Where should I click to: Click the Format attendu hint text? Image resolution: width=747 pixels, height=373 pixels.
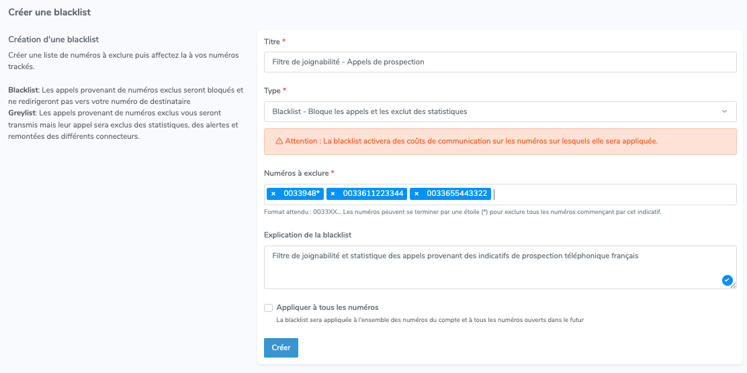463,212
